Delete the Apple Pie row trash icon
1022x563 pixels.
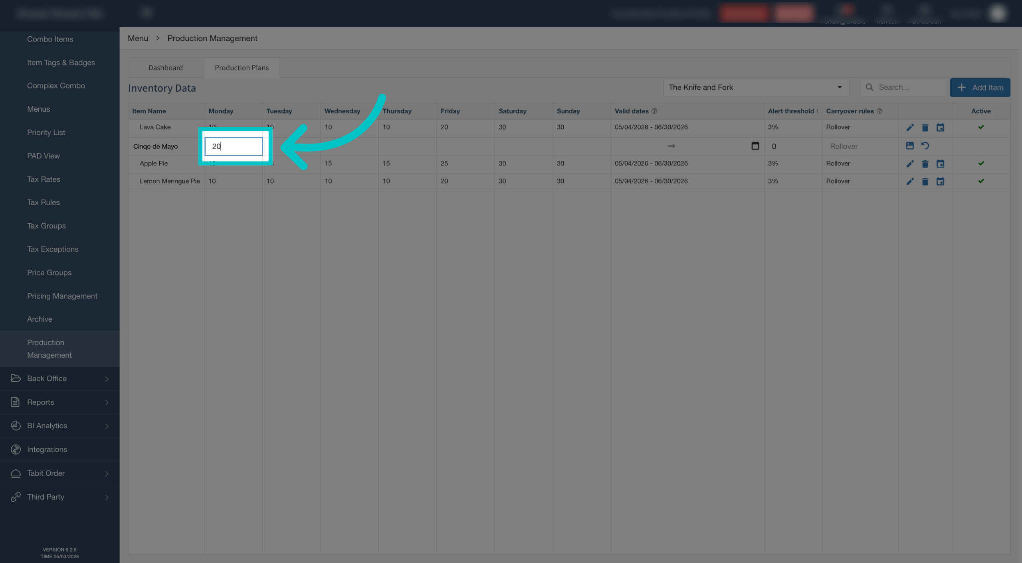[x=925, y=164]
